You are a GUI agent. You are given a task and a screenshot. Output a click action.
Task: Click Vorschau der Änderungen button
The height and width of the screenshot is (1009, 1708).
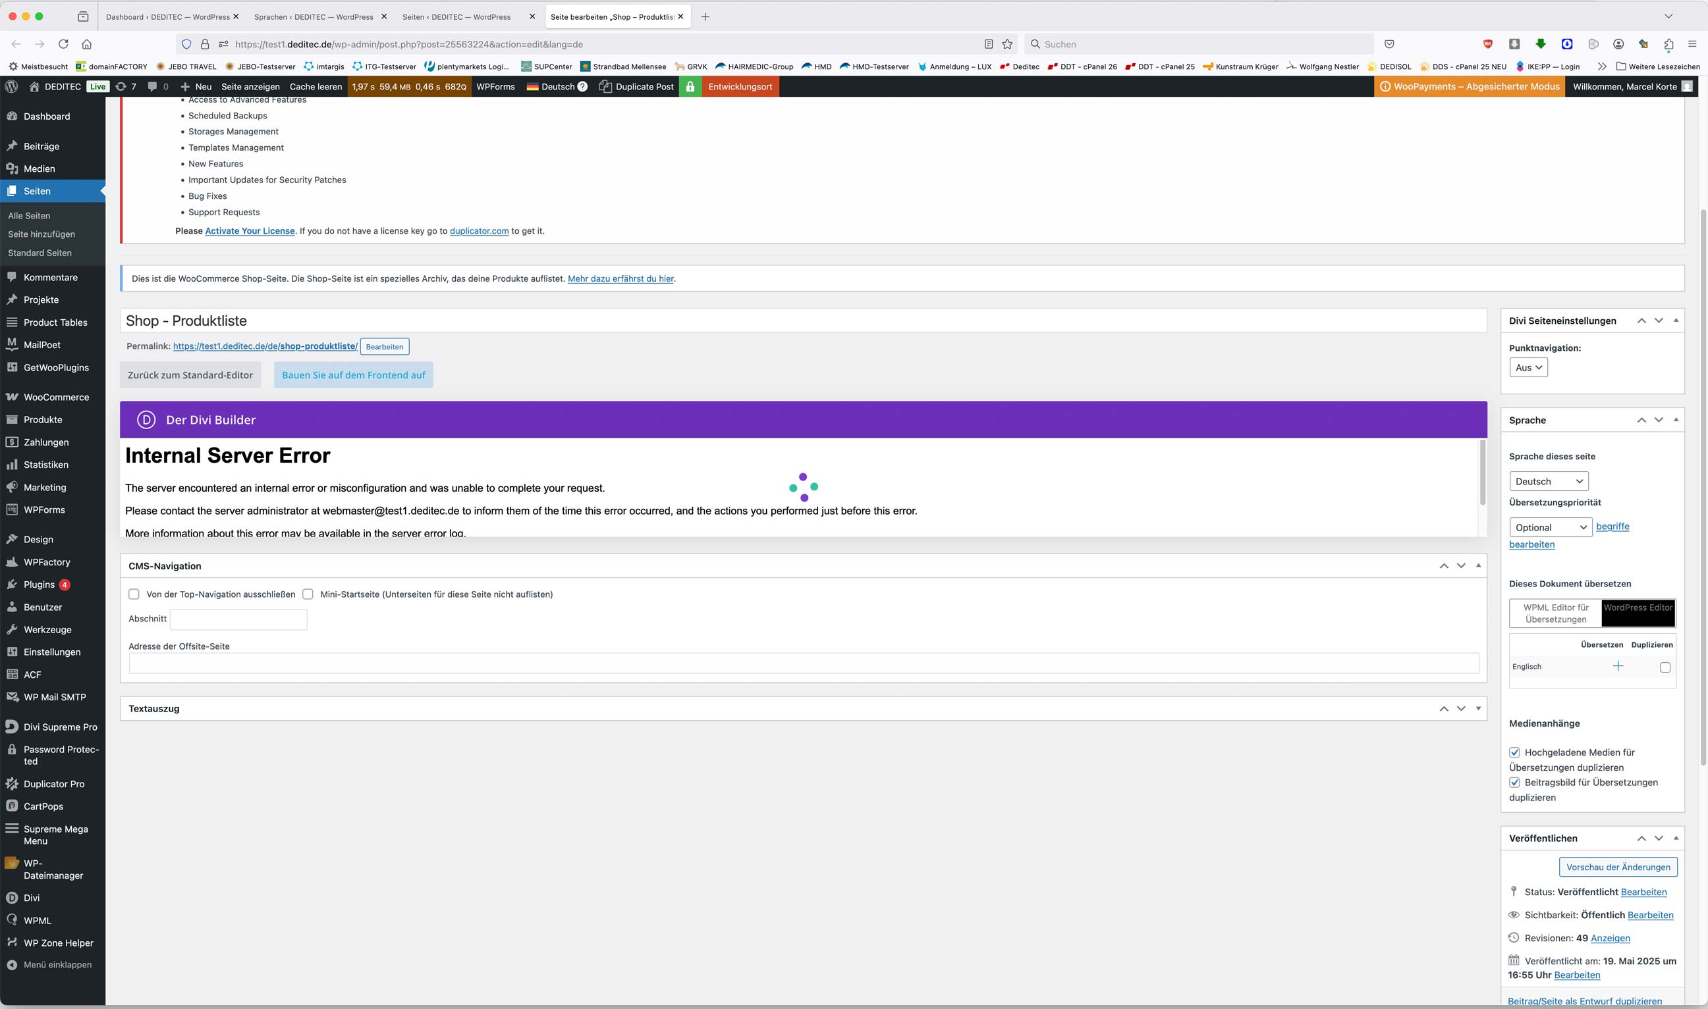(x=1618, y=867)
